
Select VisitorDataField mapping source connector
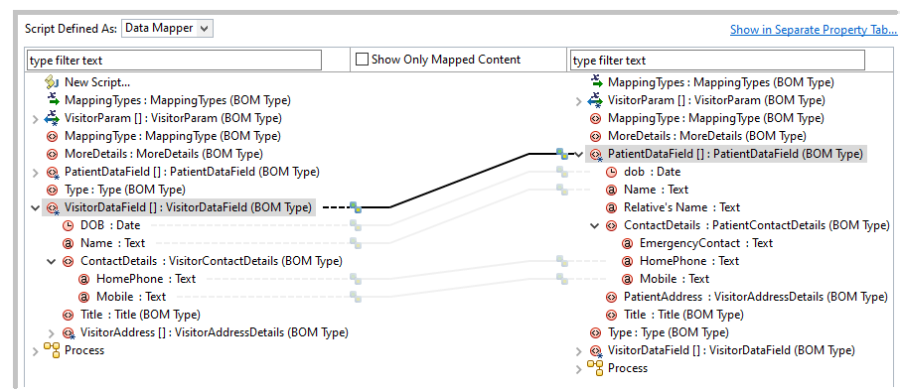(357, 207)
